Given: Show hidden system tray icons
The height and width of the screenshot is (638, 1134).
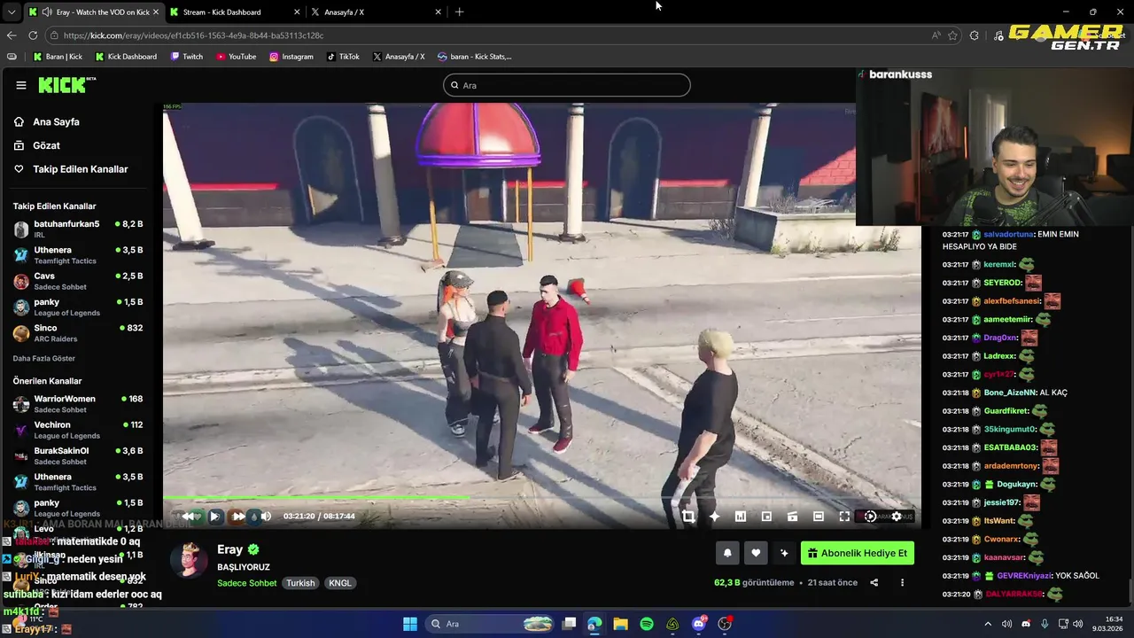Looking at the screenshot, I should pos(988,624).
